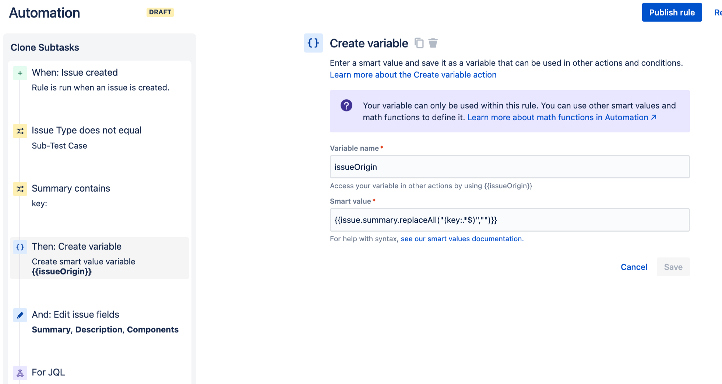Viewport: 722px width, 384px height.
Task: Click the Publish rule button
Action: [x=672, y=12]
